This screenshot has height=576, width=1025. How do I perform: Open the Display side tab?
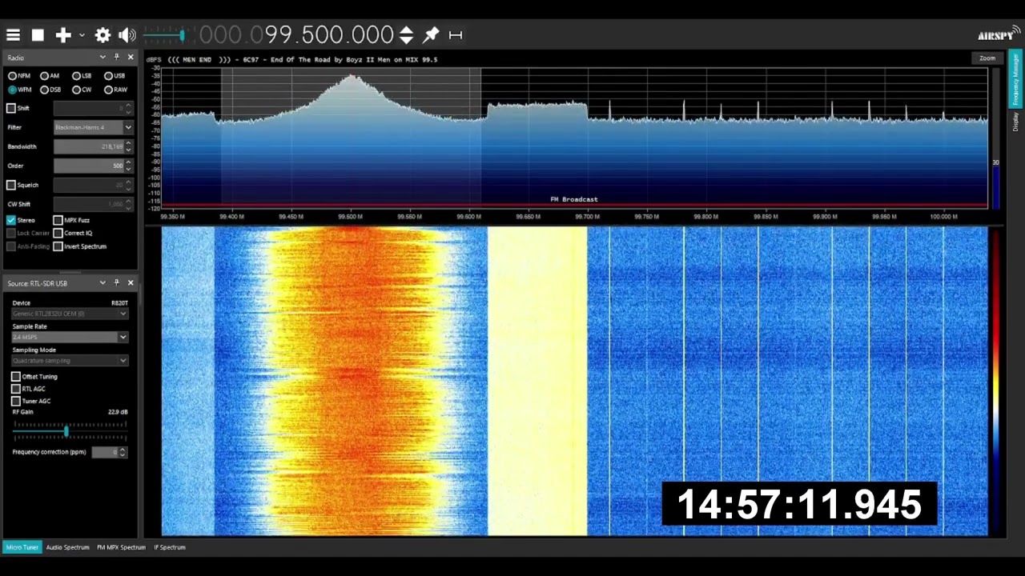pos(1015,122)
